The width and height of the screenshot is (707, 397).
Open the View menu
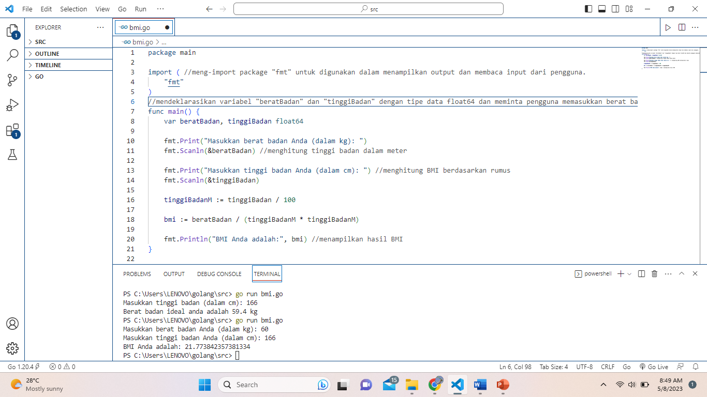(x=102, y=9)
